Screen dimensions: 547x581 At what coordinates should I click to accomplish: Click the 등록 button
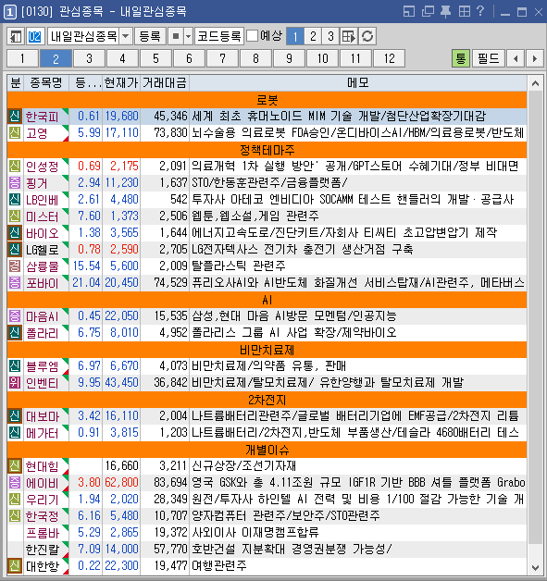click(x=150, y=36)
